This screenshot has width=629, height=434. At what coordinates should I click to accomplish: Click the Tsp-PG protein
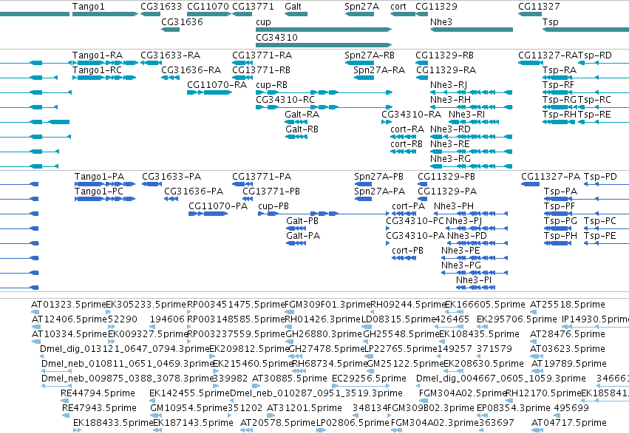coord(558,228)
